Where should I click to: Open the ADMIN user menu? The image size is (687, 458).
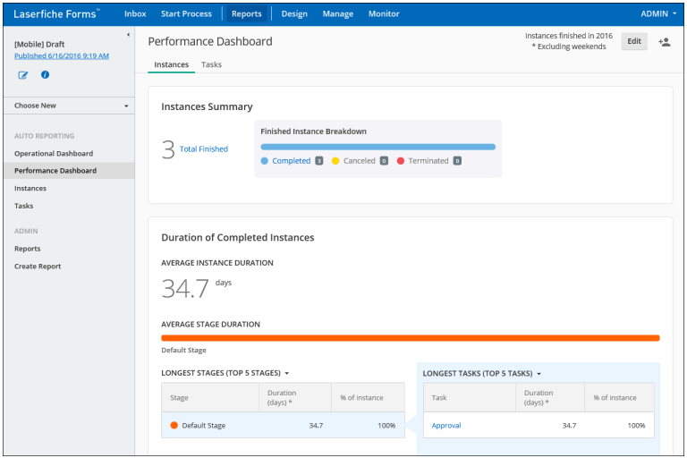(658, 14)
